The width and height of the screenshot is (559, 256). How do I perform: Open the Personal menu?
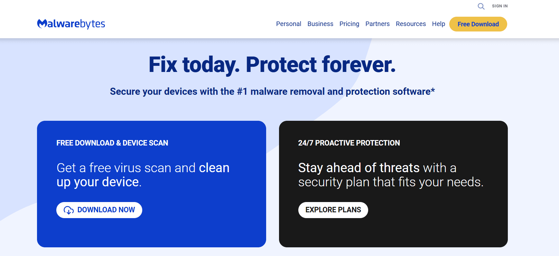click(288, 24)
